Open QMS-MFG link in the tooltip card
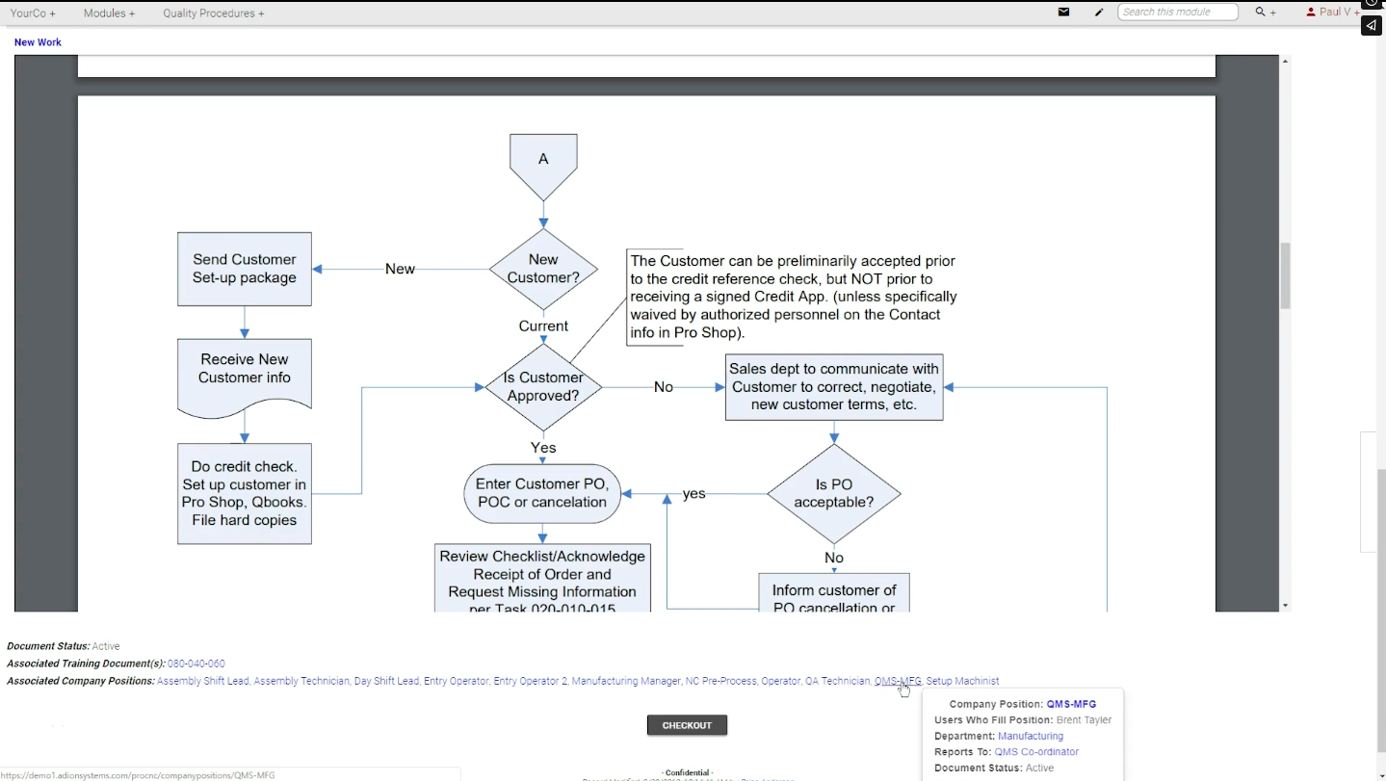 (1071, 704)
